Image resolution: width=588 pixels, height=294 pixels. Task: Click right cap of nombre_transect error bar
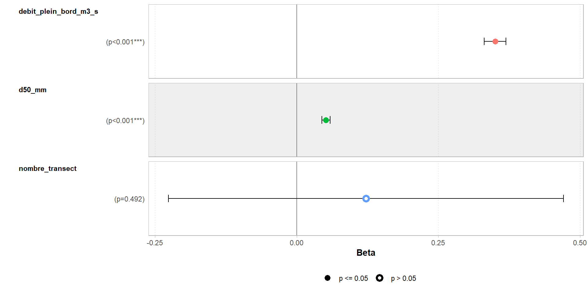pos(563,198)
